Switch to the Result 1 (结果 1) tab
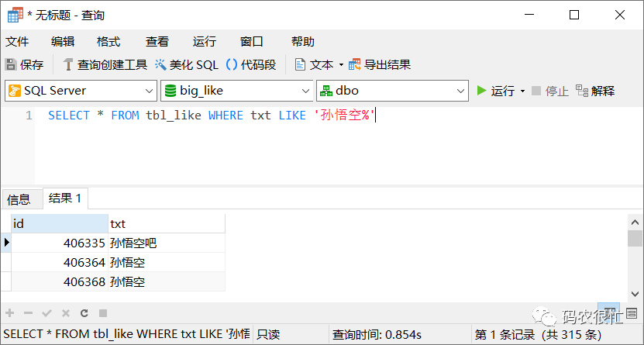The width and height of the screenshot is (644, 345). (x=65, y=198)
